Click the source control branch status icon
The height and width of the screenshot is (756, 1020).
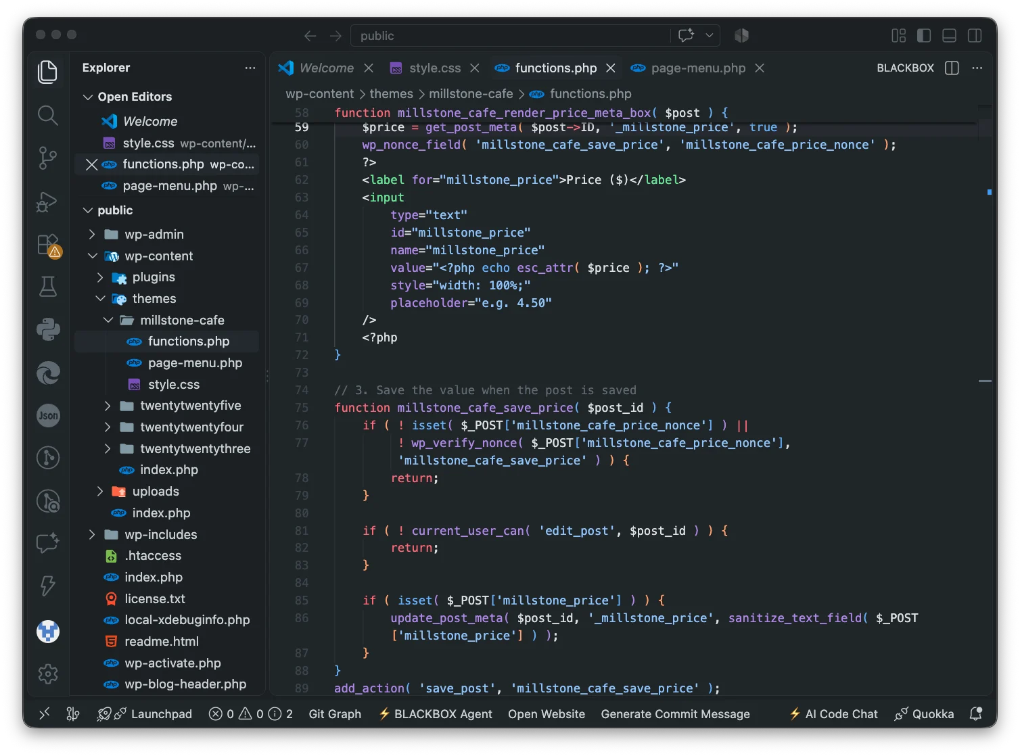pyautogui.click(x=73, y=713)
